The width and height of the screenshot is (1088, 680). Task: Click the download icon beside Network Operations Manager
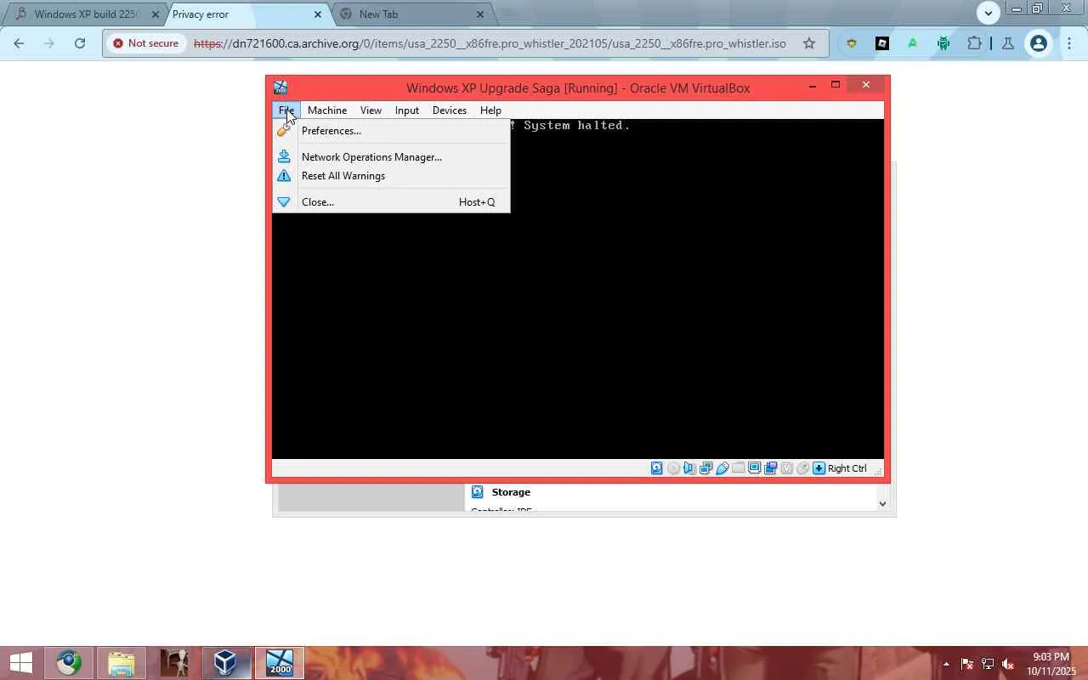pos(284,156)
